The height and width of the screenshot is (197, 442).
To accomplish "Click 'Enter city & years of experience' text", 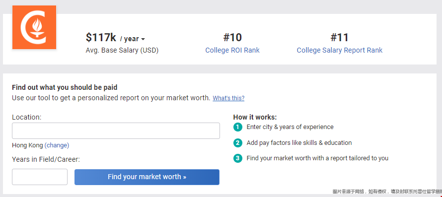I will point(290,127).
